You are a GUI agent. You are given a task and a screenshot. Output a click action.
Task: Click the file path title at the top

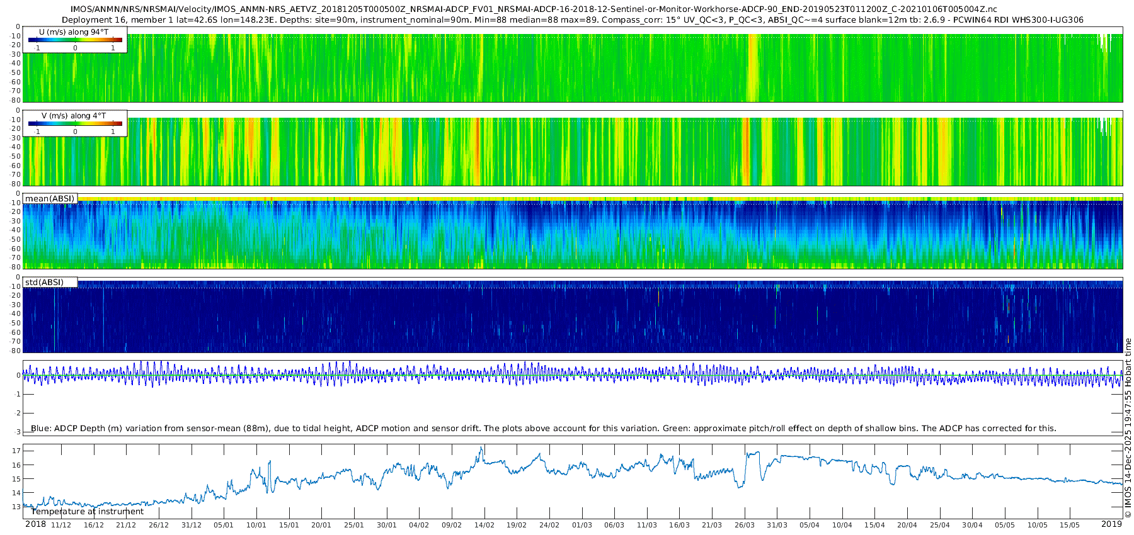534,9
